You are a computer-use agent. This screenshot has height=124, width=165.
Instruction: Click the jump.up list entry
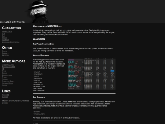(x=37, y=80)
